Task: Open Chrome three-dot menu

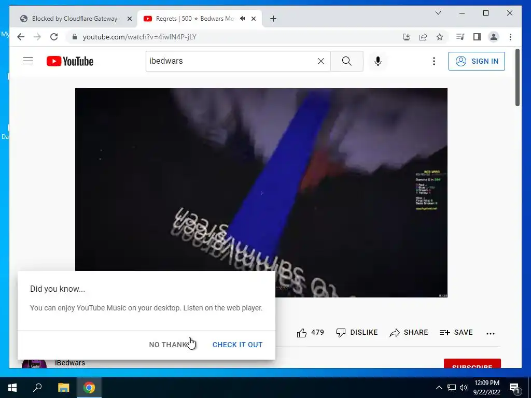Action: [510, 37]
